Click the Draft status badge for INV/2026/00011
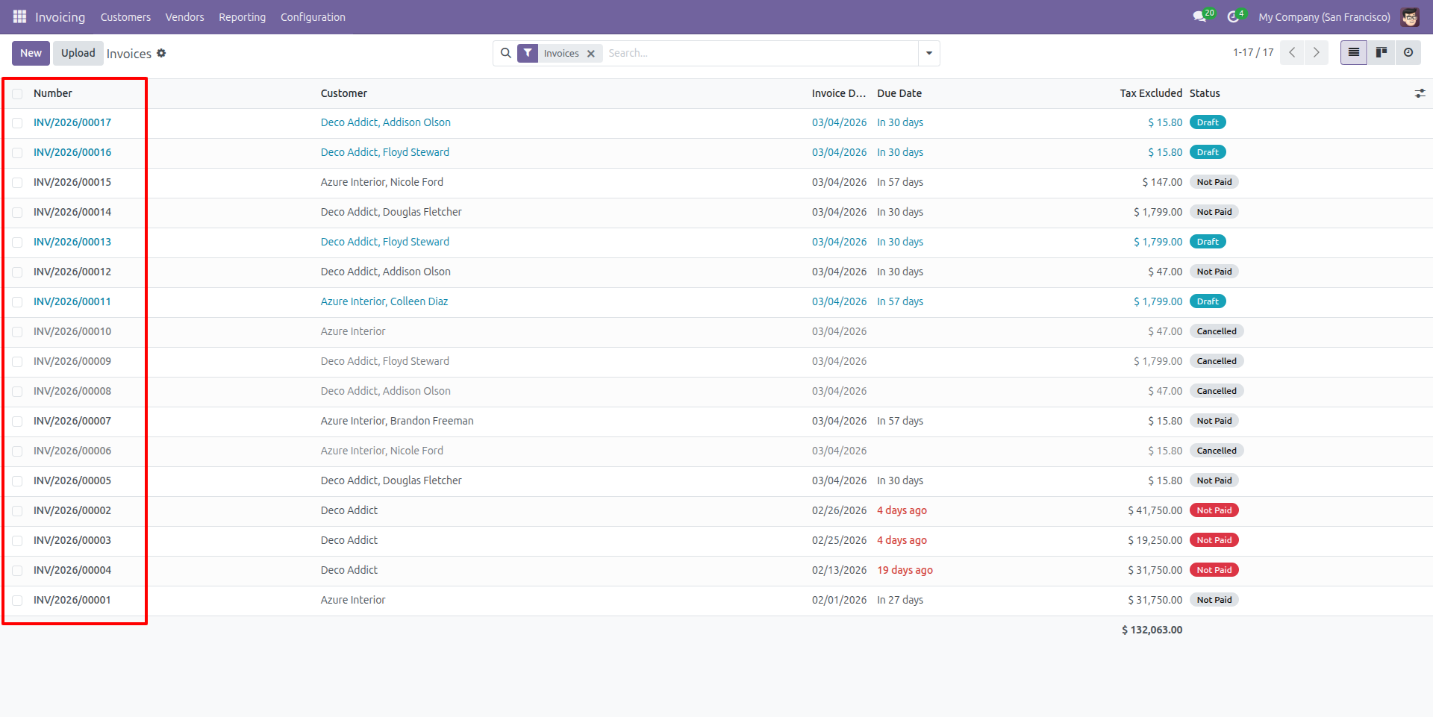 click(1208, 301)
